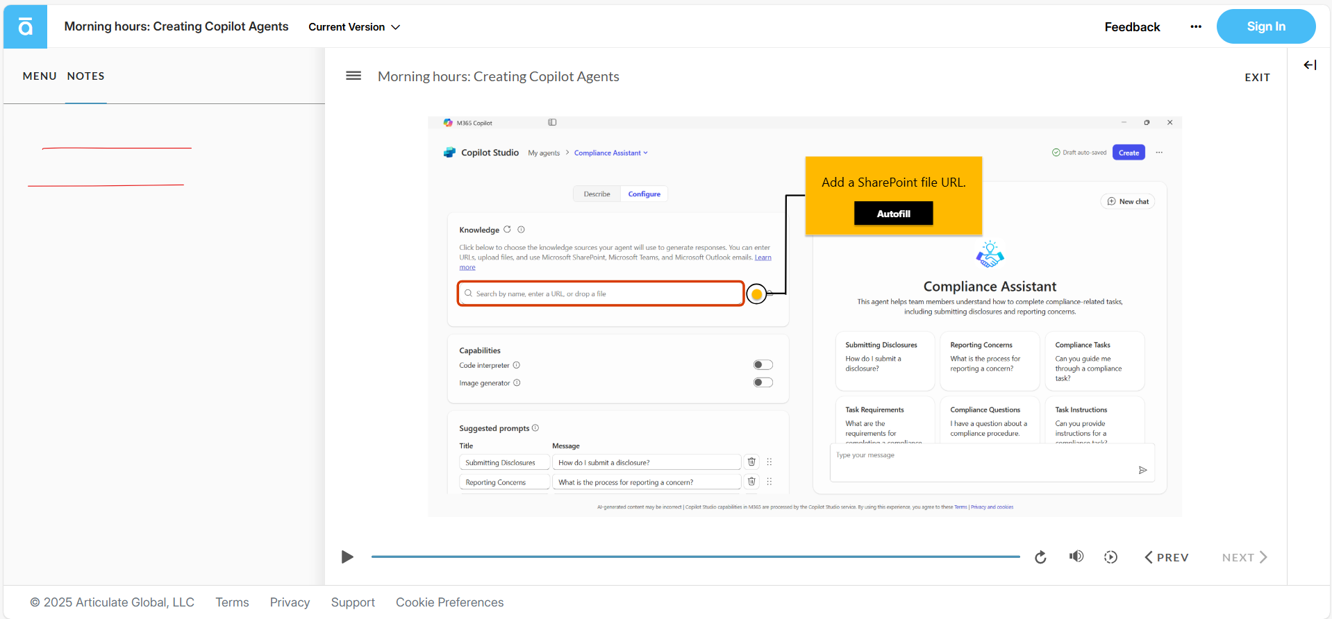This screenshot has height=619, width=1332.
Task: Click drag handle for Submitting Disclosures row
Action: (769, 462)
